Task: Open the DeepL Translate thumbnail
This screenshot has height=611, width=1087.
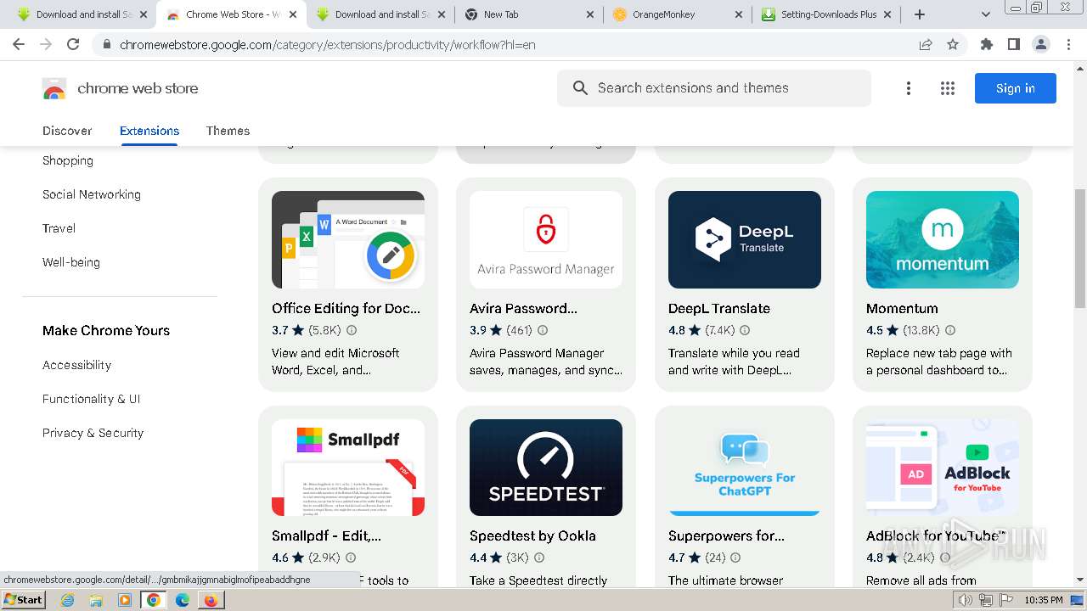Action: pyautogui.click(x=745, y=239)
